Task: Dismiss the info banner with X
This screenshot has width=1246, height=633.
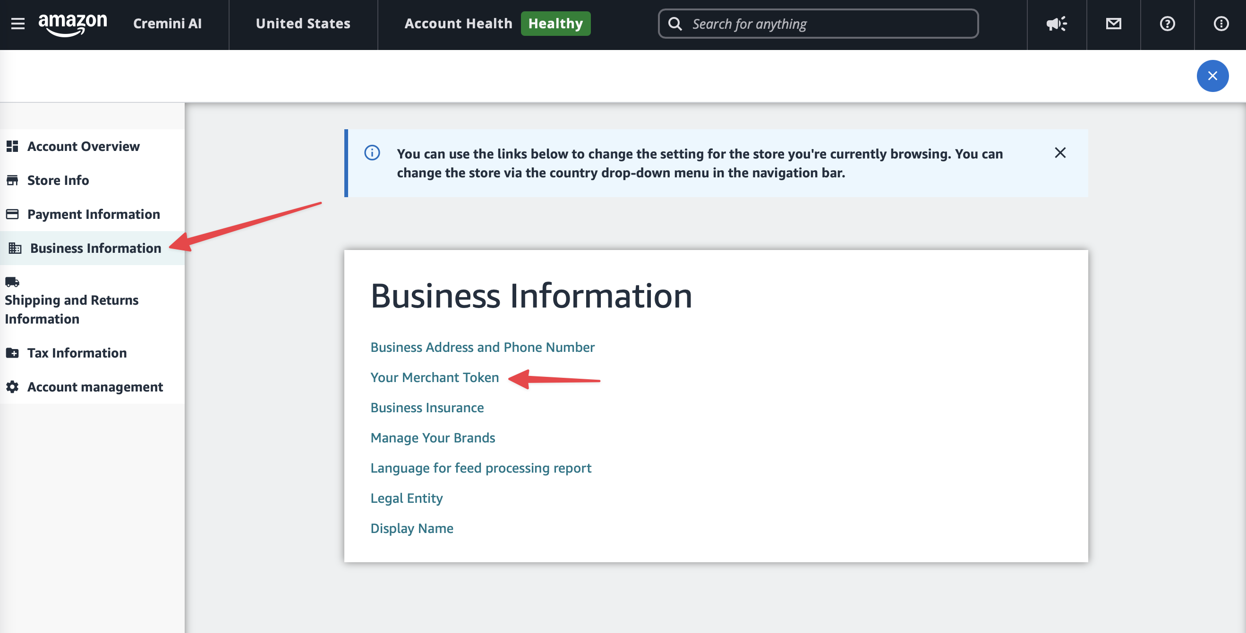Action: pos(1060,153)
